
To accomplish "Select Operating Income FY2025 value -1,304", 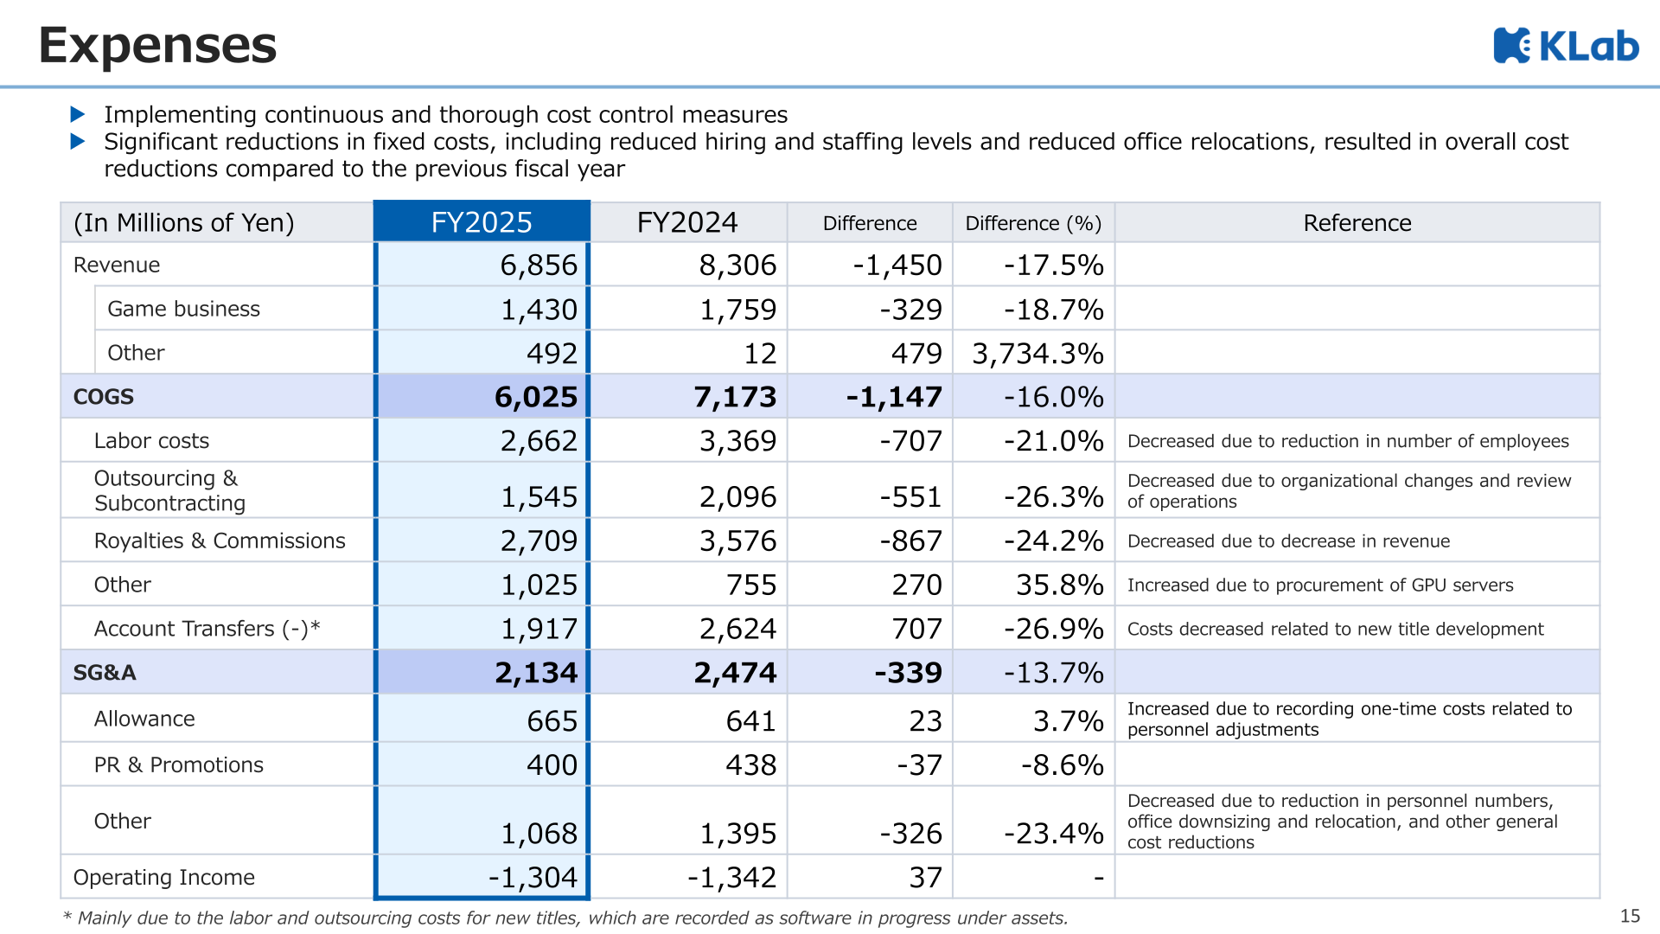I will 533,877.
